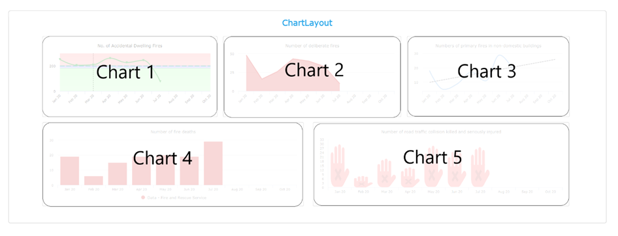Click the small Feb 20 hand icon in Chart 5
Viewport: 618px width, 236px height.
click(x=363, y=182)
